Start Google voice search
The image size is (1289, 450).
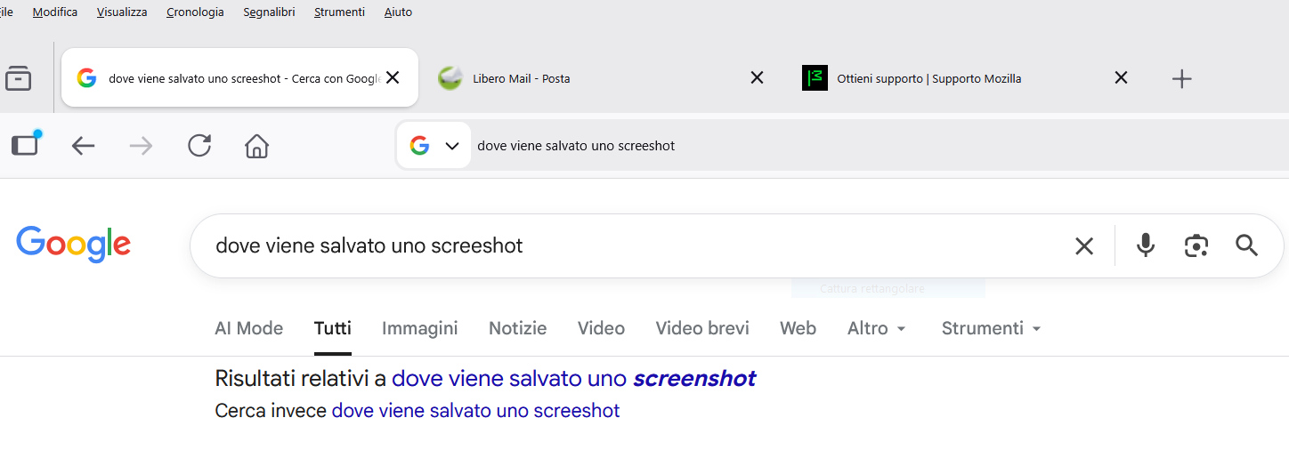click(1146, 245)
